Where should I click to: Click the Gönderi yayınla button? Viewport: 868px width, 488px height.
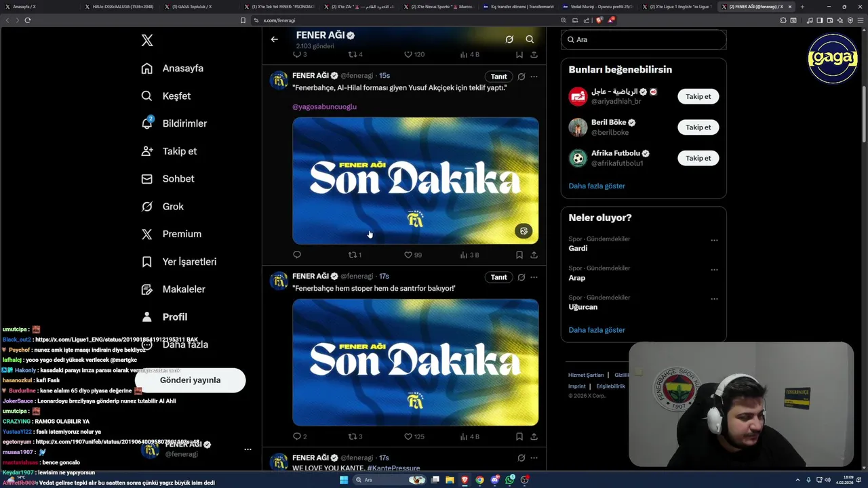tap(190, 380)
